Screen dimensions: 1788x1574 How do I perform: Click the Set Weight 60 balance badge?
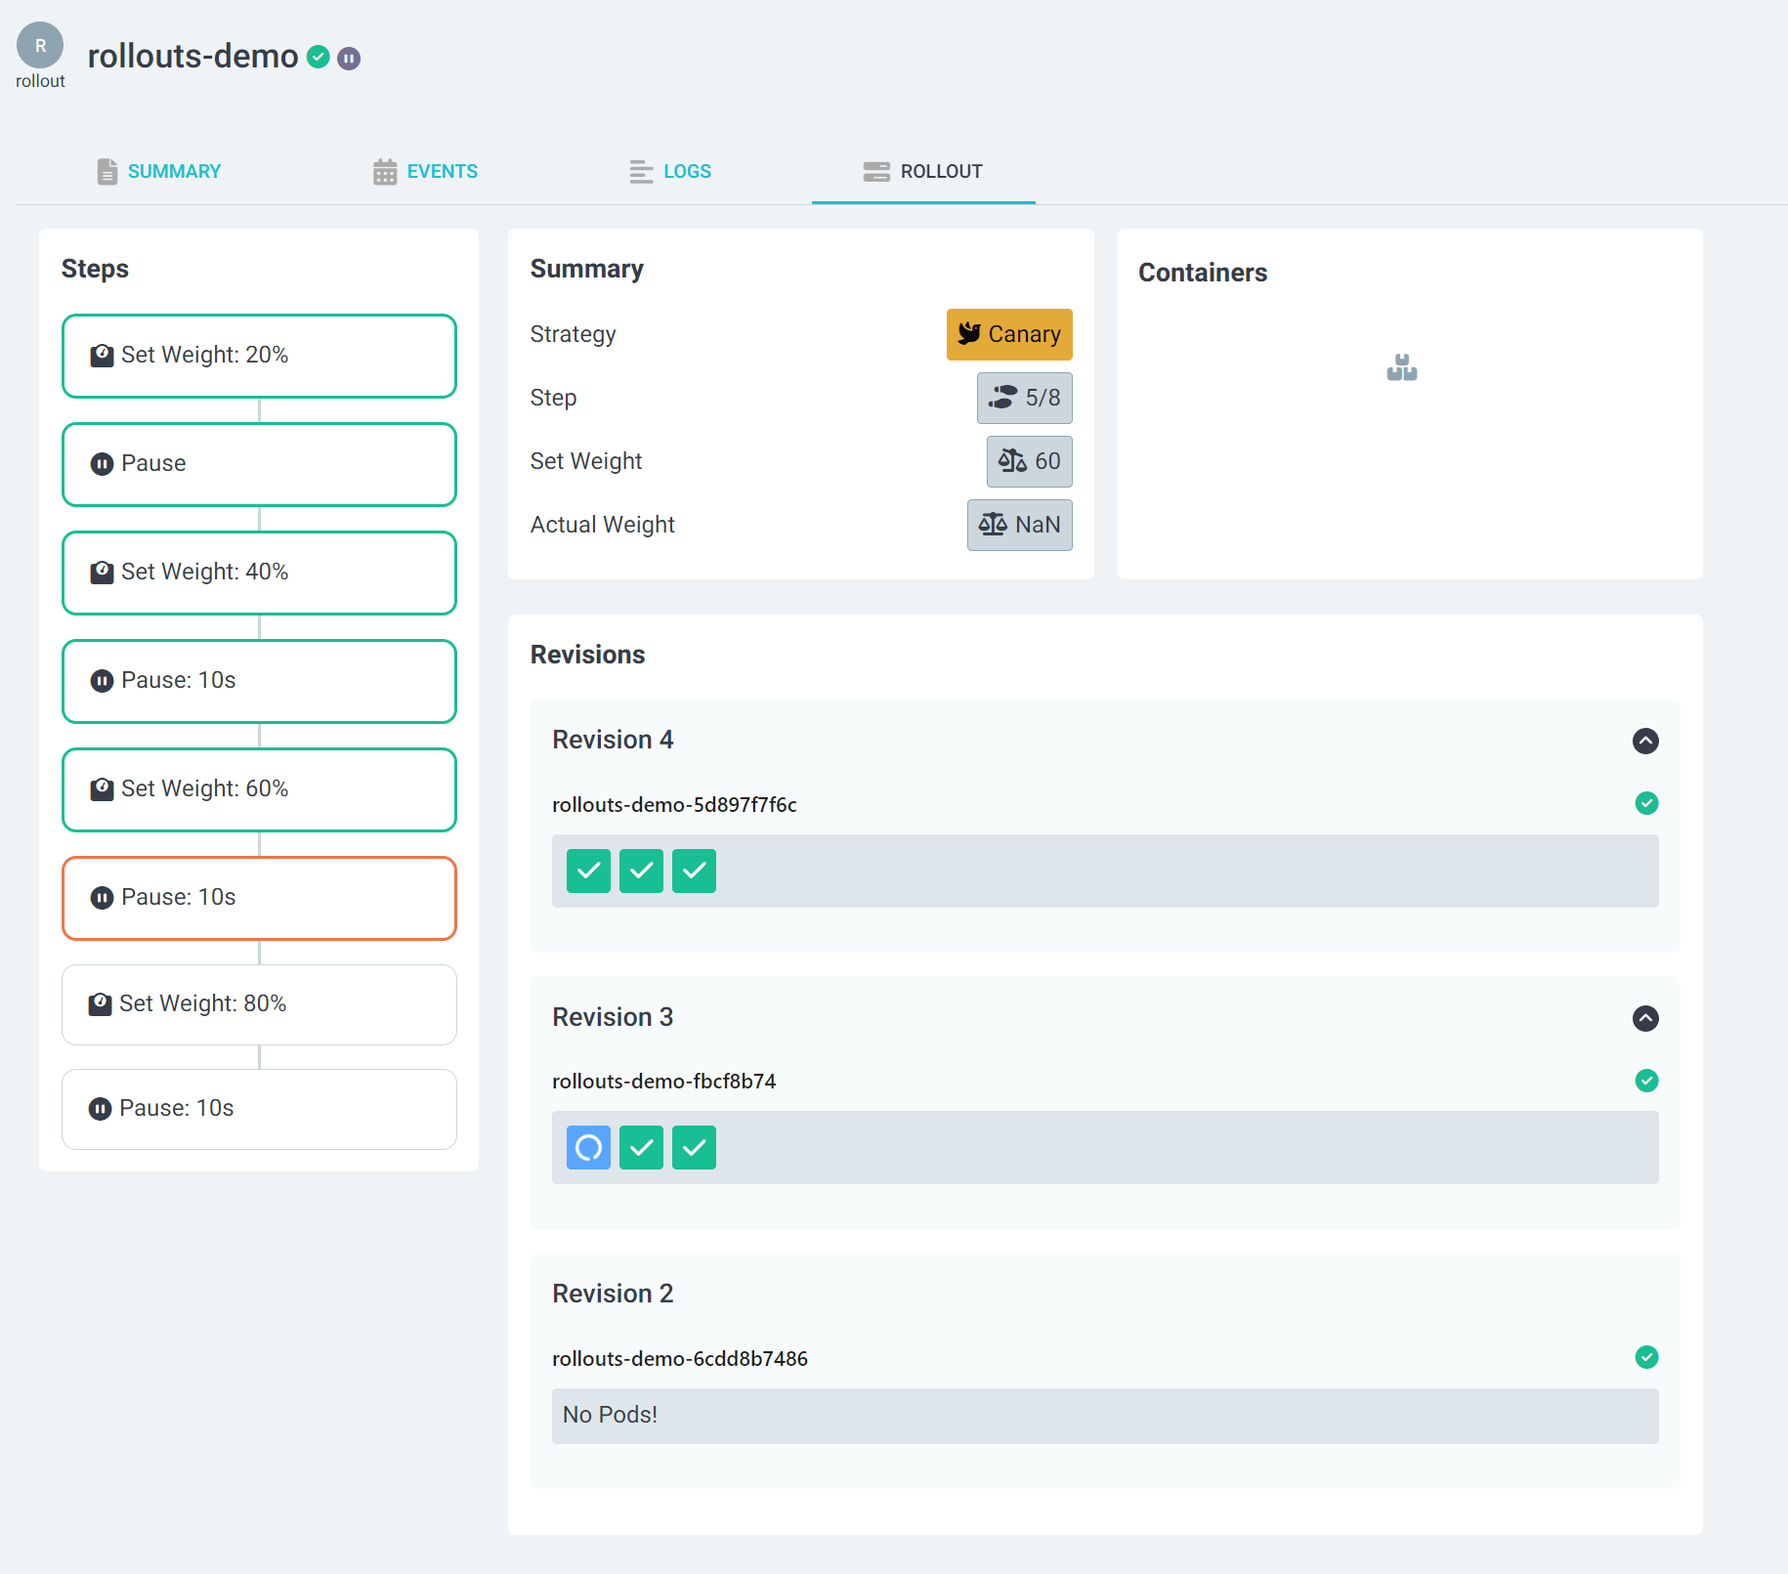[1029, 461]
